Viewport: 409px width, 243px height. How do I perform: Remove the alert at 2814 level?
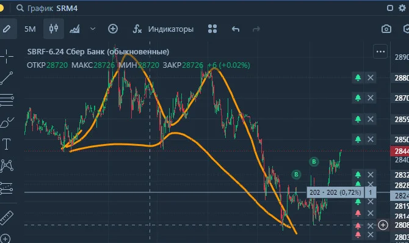coord(371,213)
